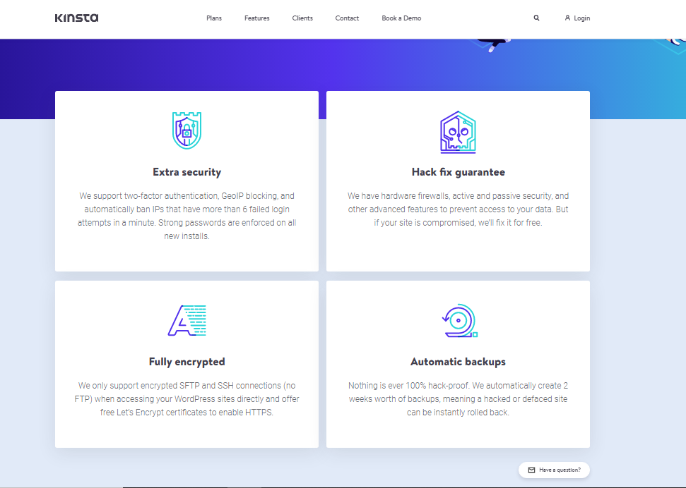Open the search icon in the navbar
The height and width of the screenshot is (488, 686).
[536, 18]
